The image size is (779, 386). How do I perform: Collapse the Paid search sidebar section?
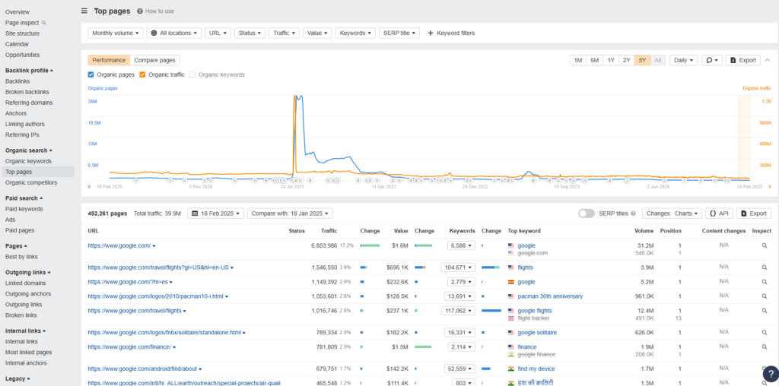pos(24,198)
